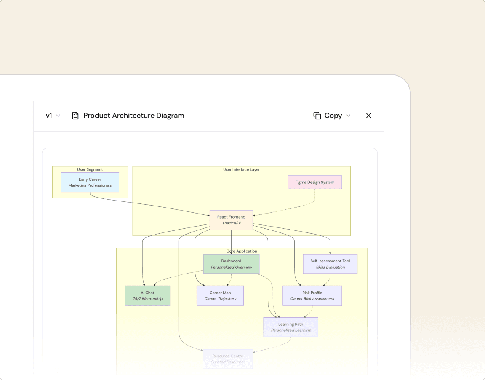The image size is (485, 380).
Task: Click the Self-assessment Tool node
Action: click(330, 264)
